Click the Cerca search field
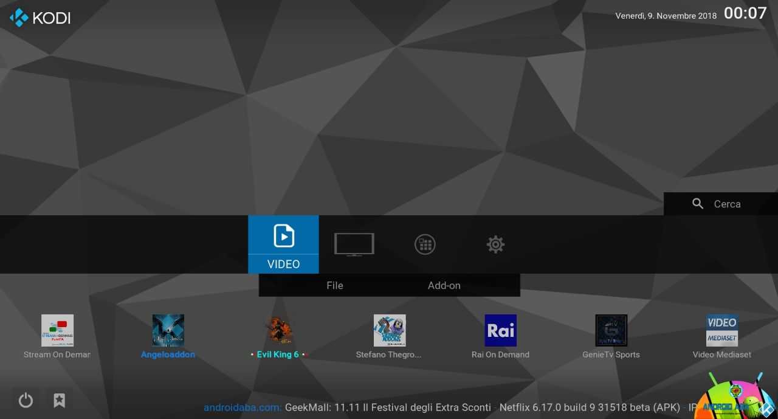The width and height of the screenshot is (778, 419). coord(721,204)
